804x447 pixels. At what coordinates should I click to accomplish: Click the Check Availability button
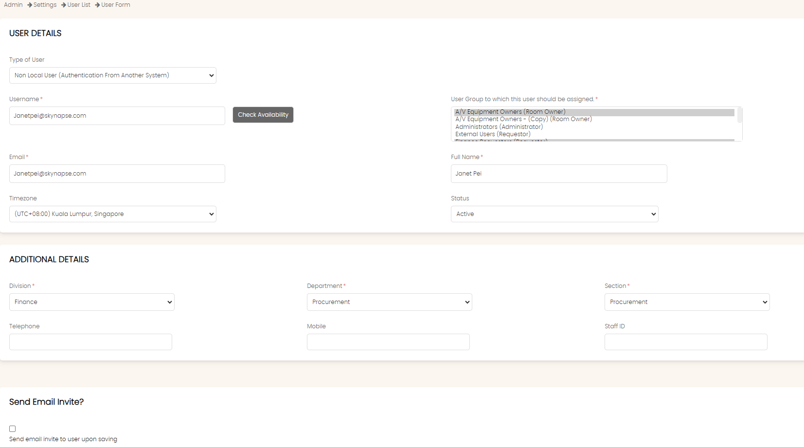pos(263,115)
